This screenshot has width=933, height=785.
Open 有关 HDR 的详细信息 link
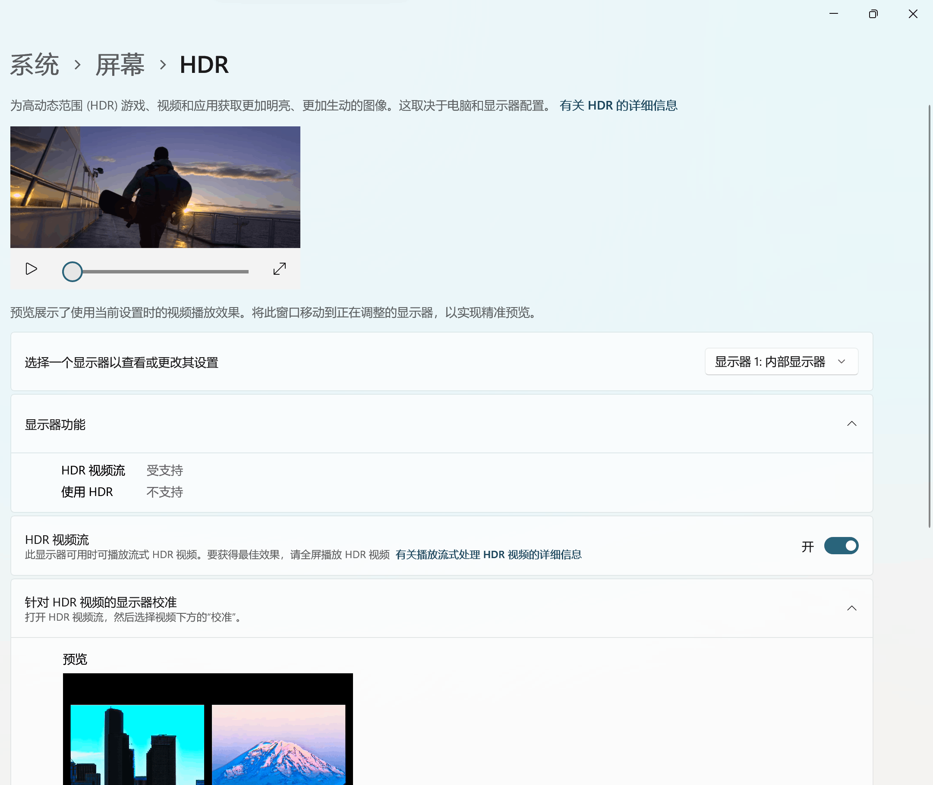point(618,106)
